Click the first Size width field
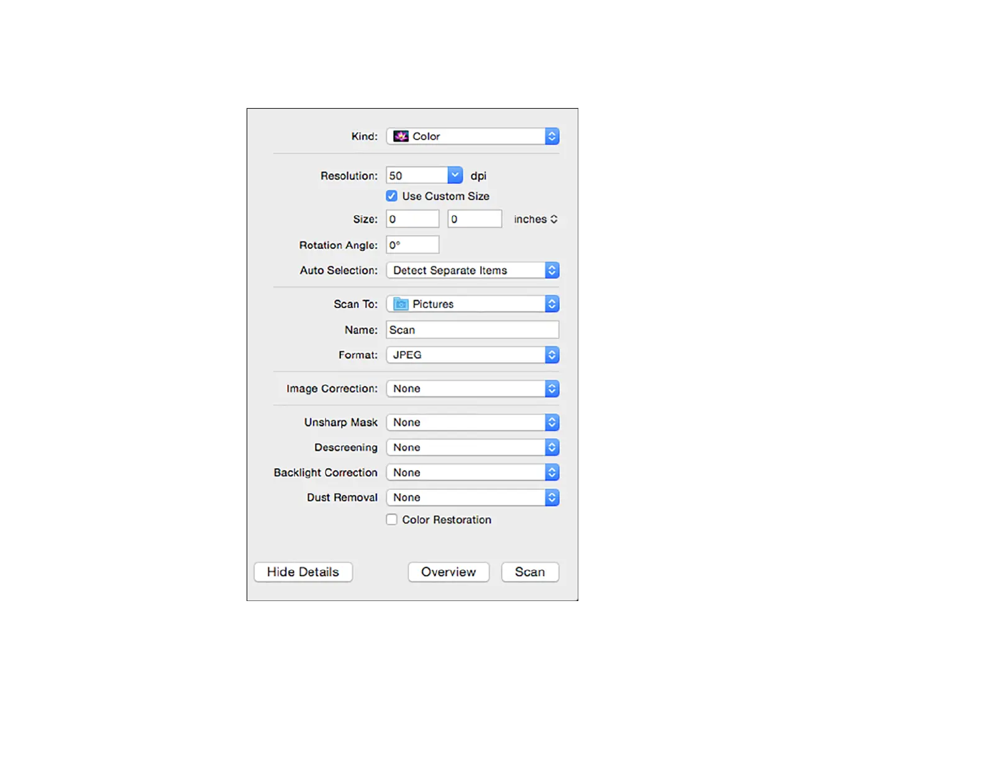This screenshot has width=984, height=760. pyautogui.click(x=412, y=219)
